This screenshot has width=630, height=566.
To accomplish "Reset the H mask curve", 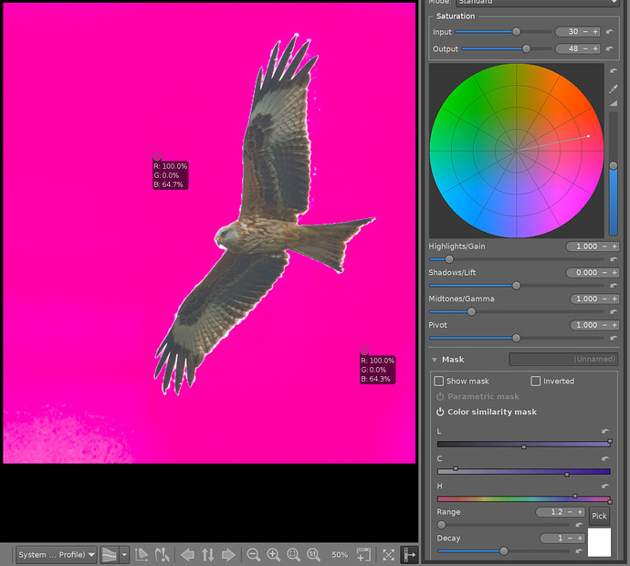I will (x=605, y=486).
